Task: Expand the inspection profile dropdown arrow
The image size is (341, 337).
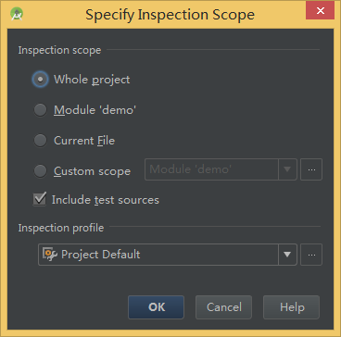Action: pos(287,255)
